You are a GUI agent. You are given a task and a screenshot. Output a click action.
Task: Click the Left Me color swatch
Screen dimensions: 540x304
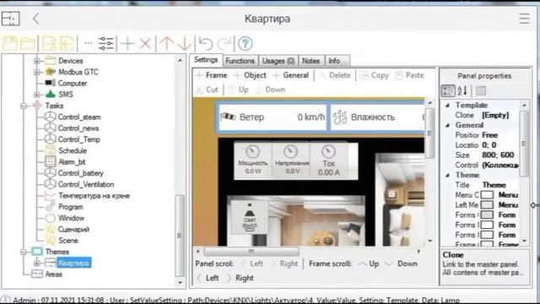point(487,205)
